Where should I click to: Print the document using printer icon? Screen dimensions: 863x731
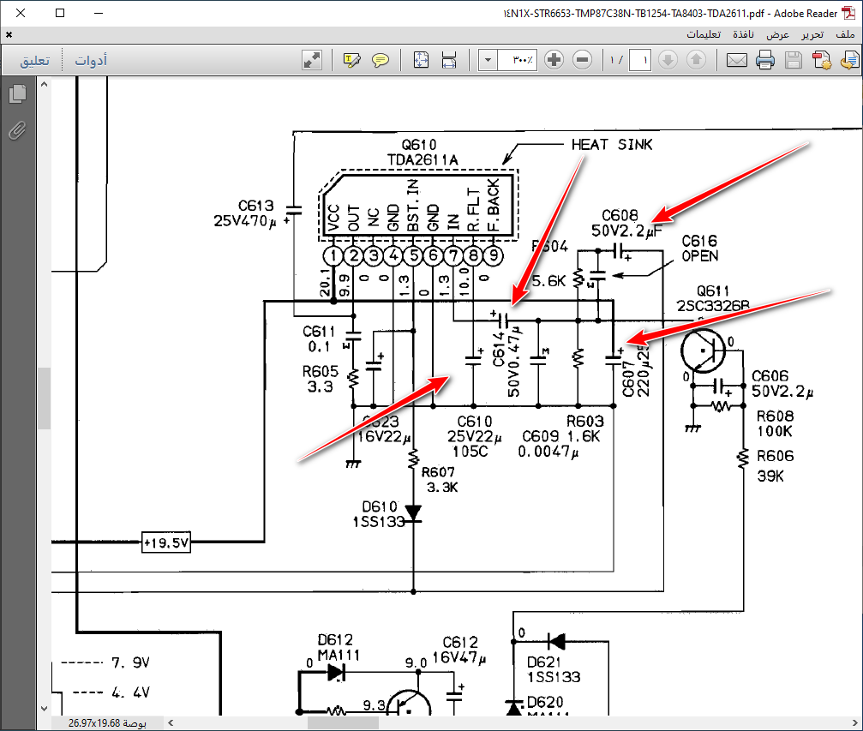[765, 59]
